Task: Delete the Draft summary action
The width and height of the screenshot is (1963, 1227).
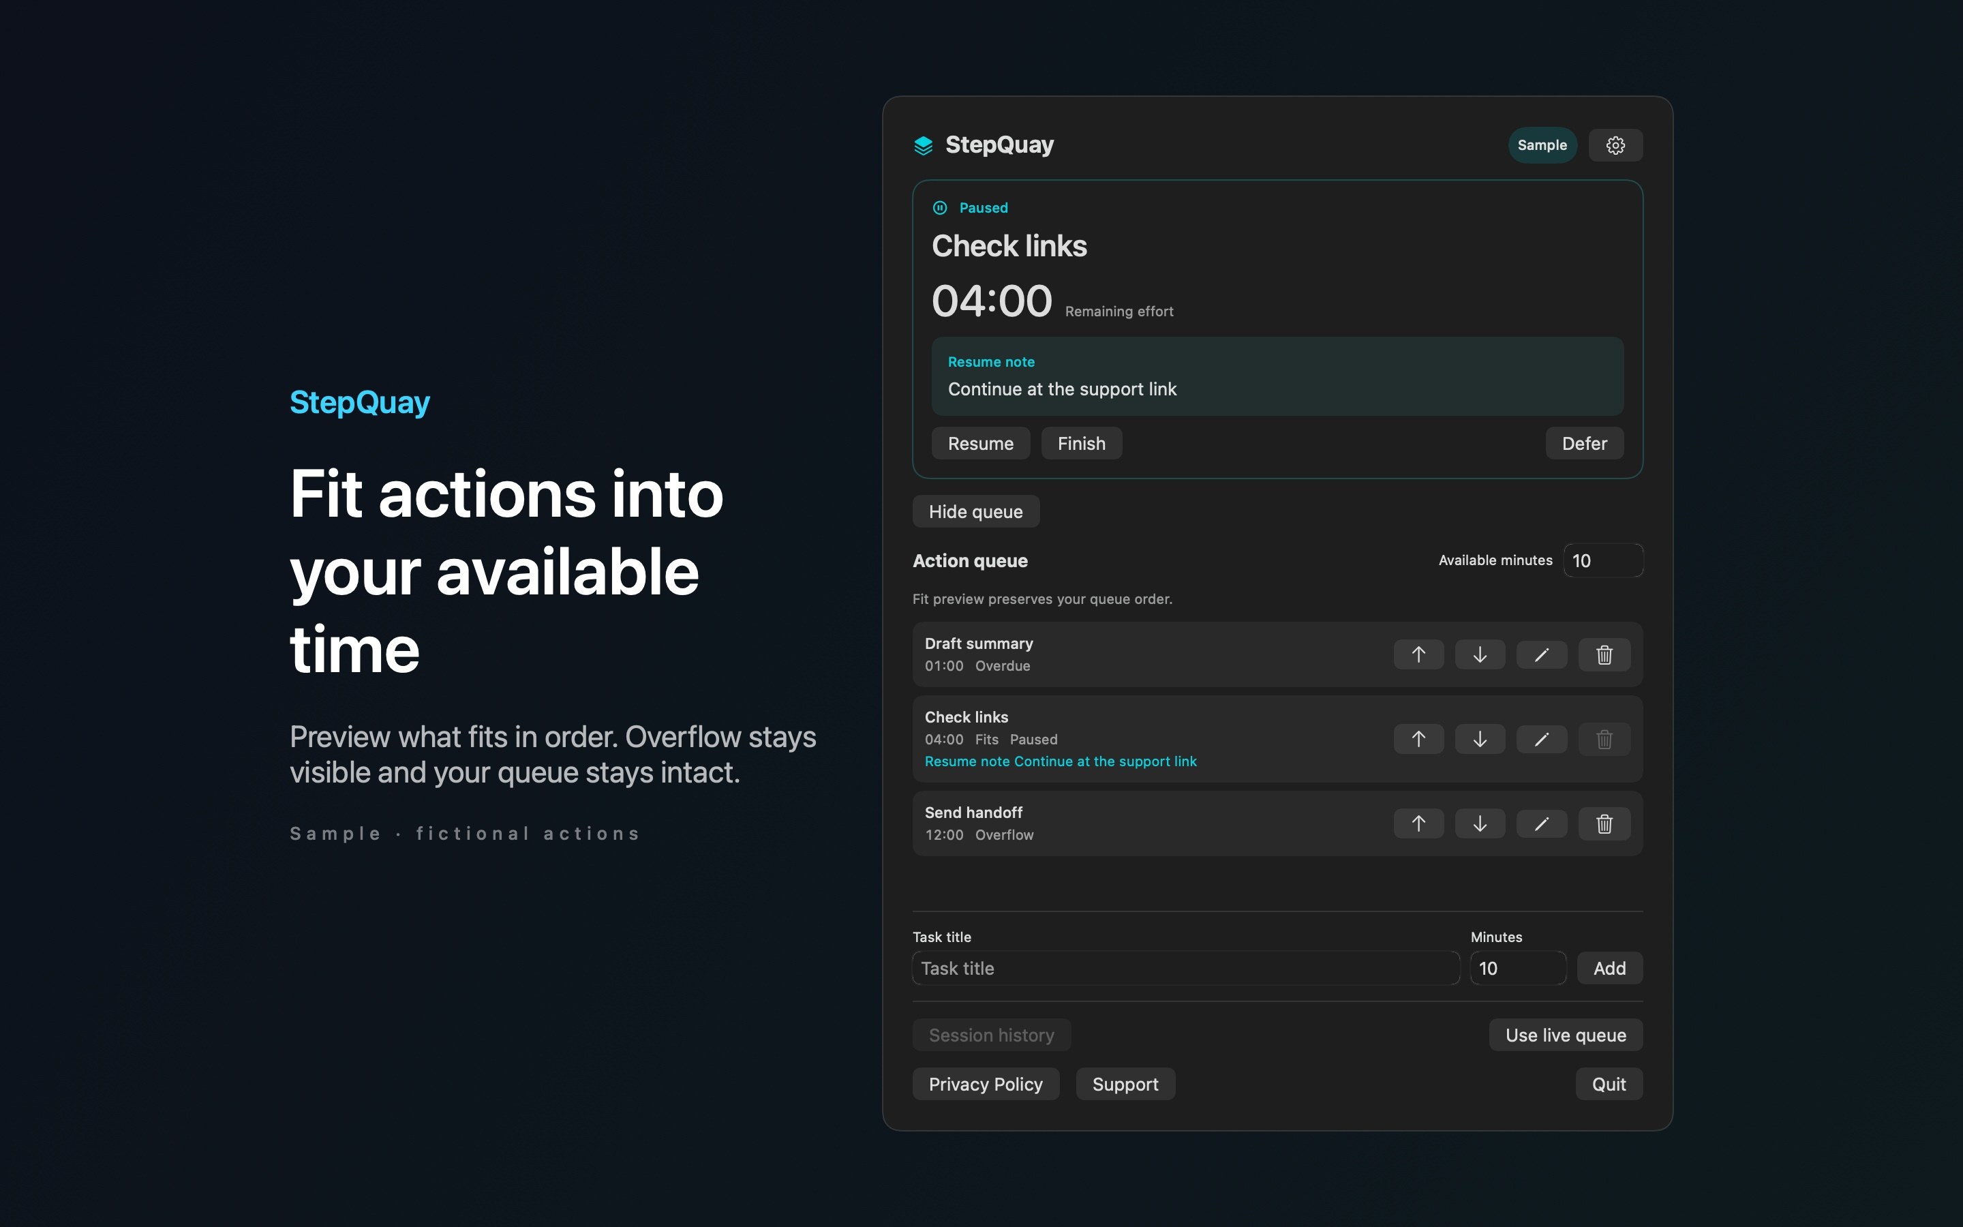Action: coord(1604,655)
